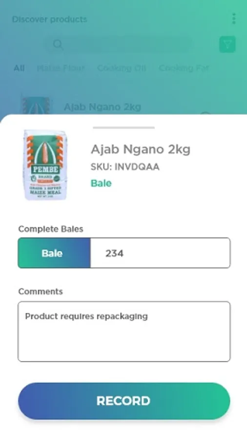Click the bottom sheet drag handle
The image size is (247, 440).
(x=124, y=128)
